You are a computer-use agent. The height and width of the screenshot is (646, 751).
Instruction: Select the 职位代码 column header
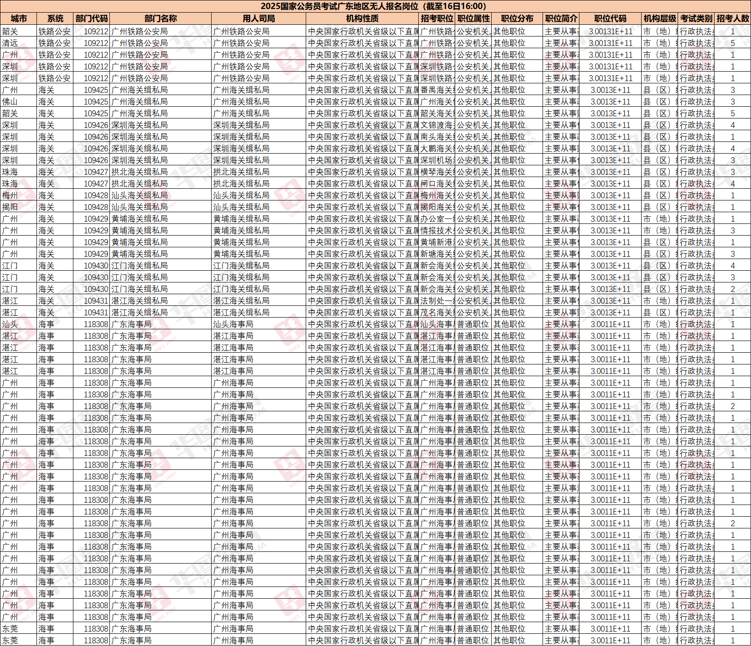611,18
